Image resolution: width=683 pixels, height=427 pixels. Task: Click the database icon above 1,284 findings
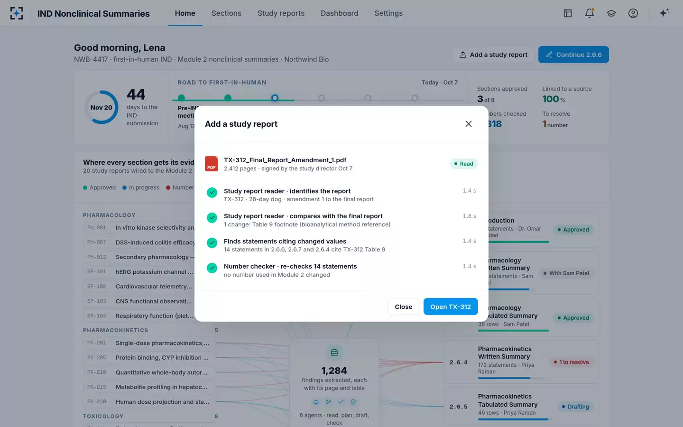pyautogui.click(x=334, y=353)
